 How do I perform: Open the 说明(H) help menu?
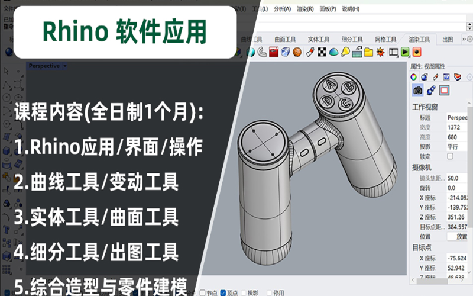pos(350,9)
